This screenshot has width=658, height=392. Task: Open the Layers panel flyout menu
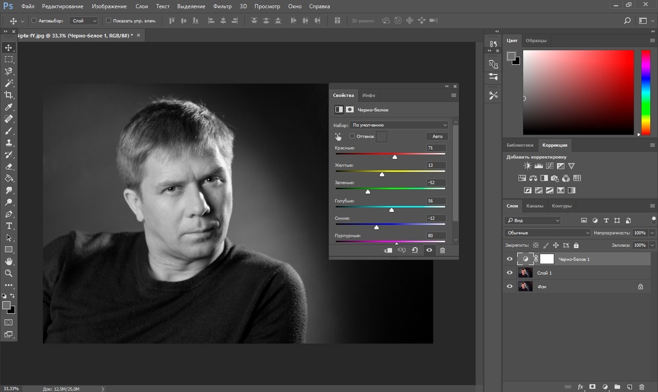(x=652, y=206)
